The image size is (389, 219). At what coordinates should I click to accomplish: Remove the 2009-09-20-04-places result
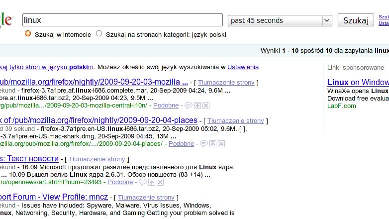221,144
